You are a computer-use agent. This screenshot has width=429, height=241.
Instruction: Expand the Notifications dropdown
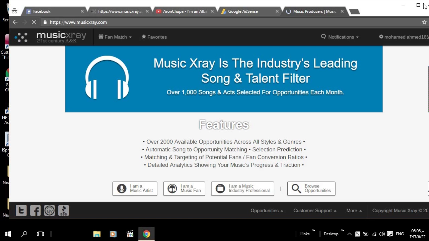coord(340,37)
